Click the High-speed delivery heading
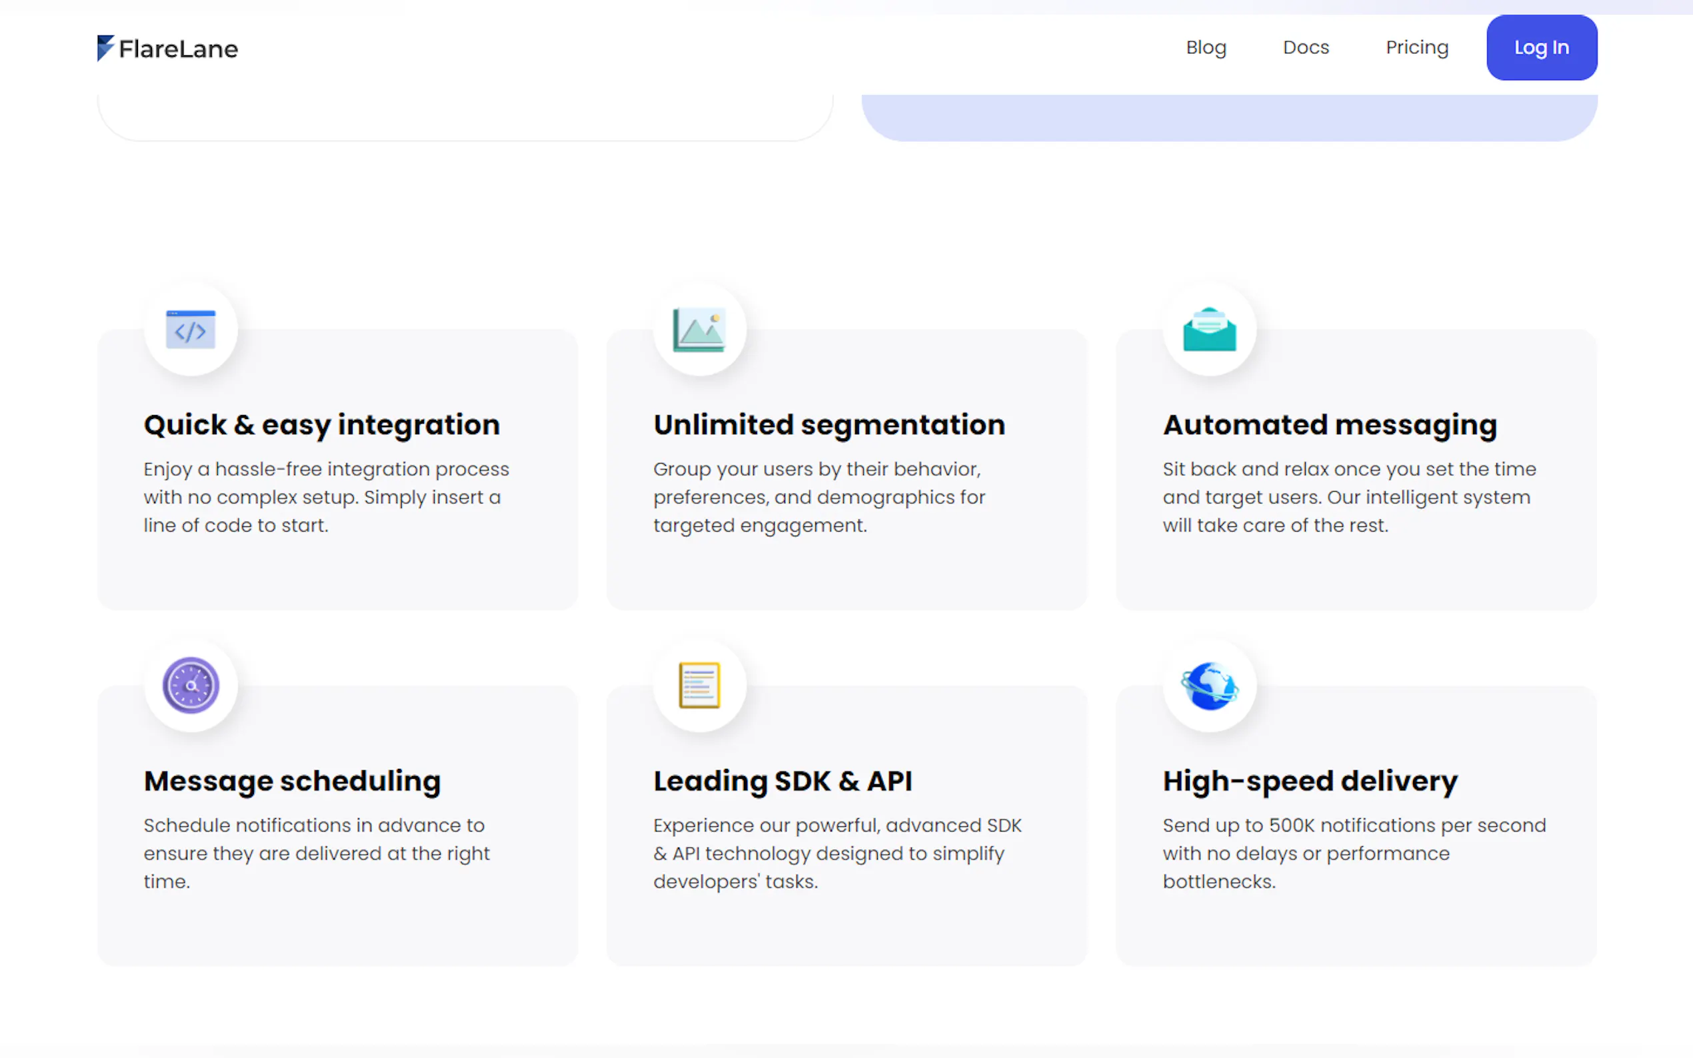 click(x=1310, y=781)
